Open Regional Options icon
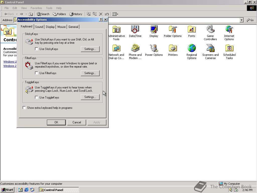257x193 pixels. click(191, 52)
